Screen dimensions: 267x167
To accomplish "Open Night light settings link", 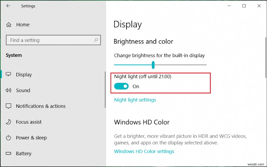I will pyautogui.click(x=135, y=100).
